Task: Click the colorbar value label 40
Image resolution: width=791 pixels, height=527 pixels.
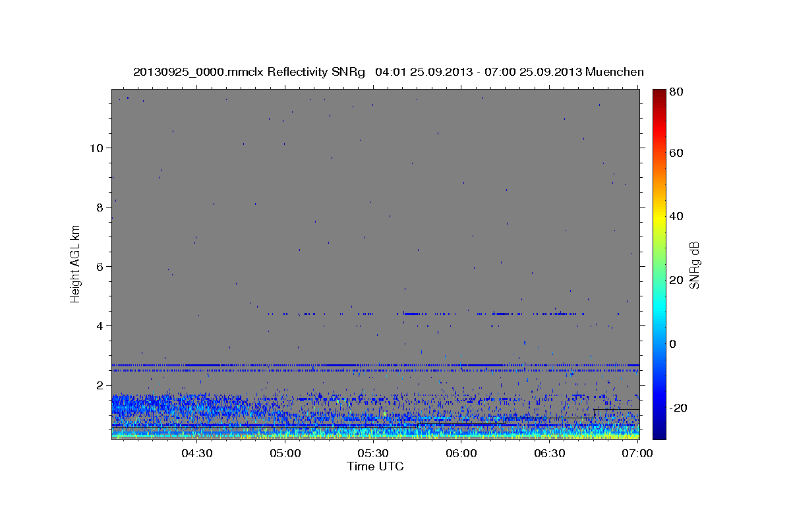Action: [678, 216]
